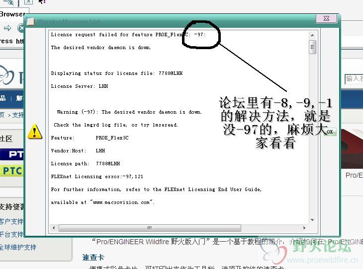Click the dialog title bar window icon
The height and width of the screenshot is (269, 363).
[x=30, y=21]
